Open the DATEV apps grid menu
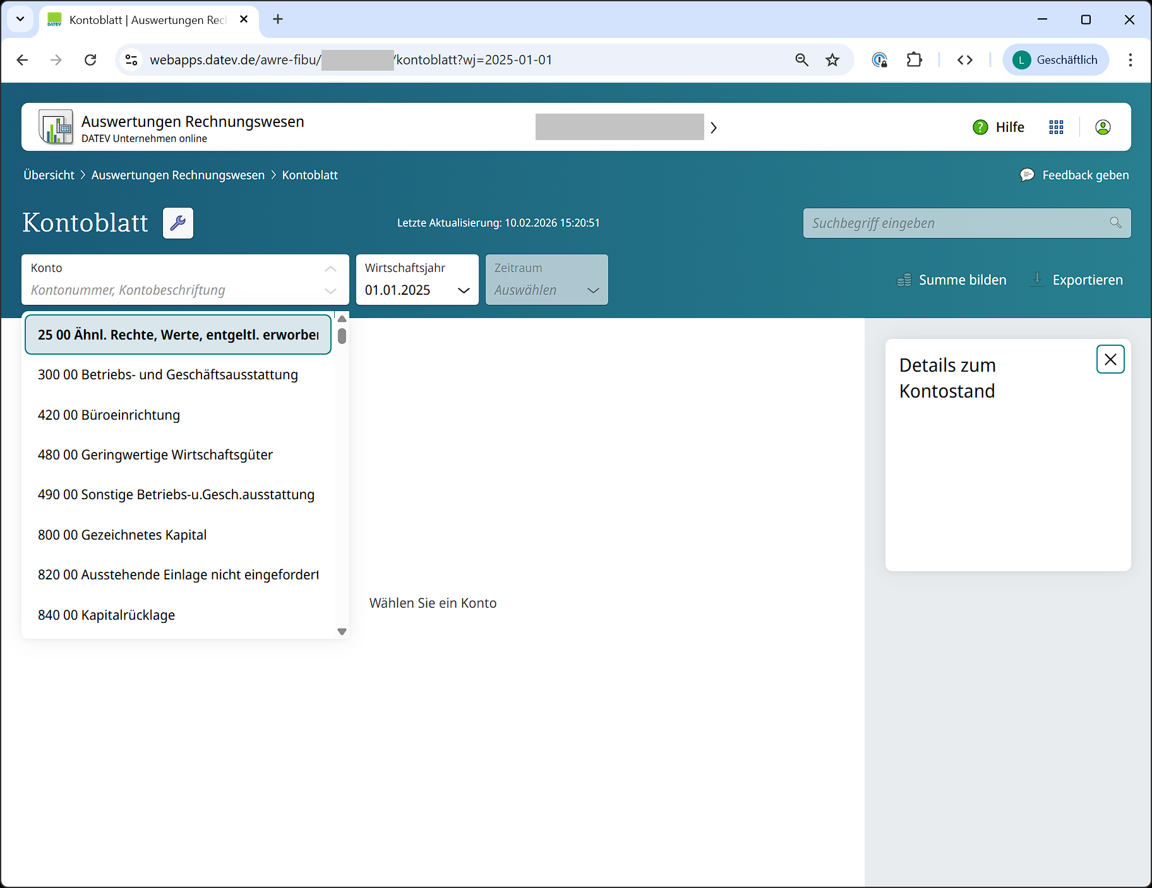Viewport: 1152px width, 888px height. coord(1056,127)
